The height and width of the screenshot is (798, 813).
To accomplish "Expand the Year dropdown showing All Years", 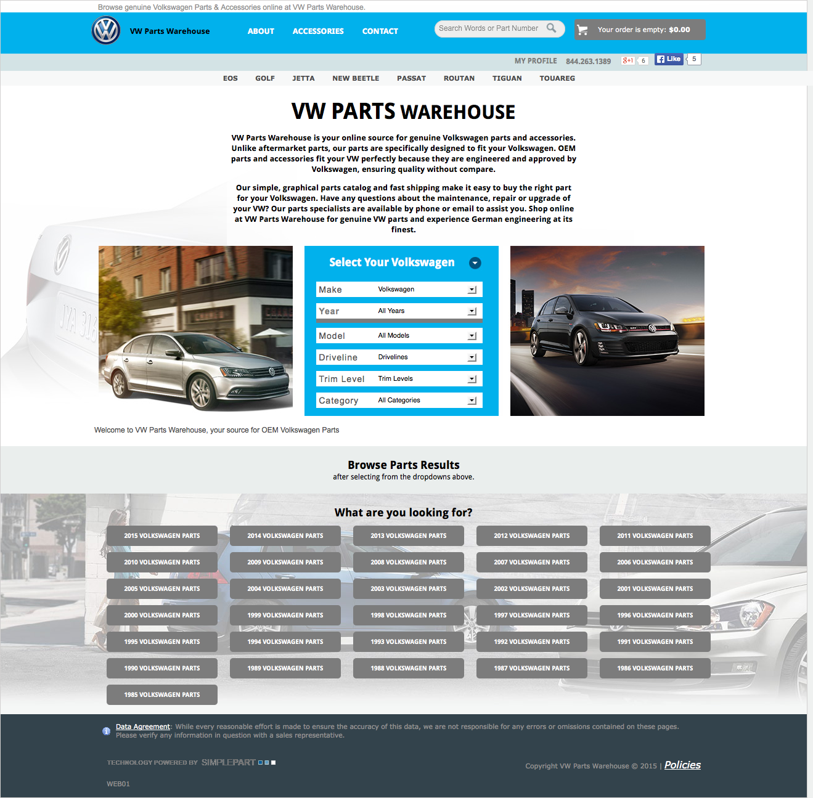I will 472,311.
